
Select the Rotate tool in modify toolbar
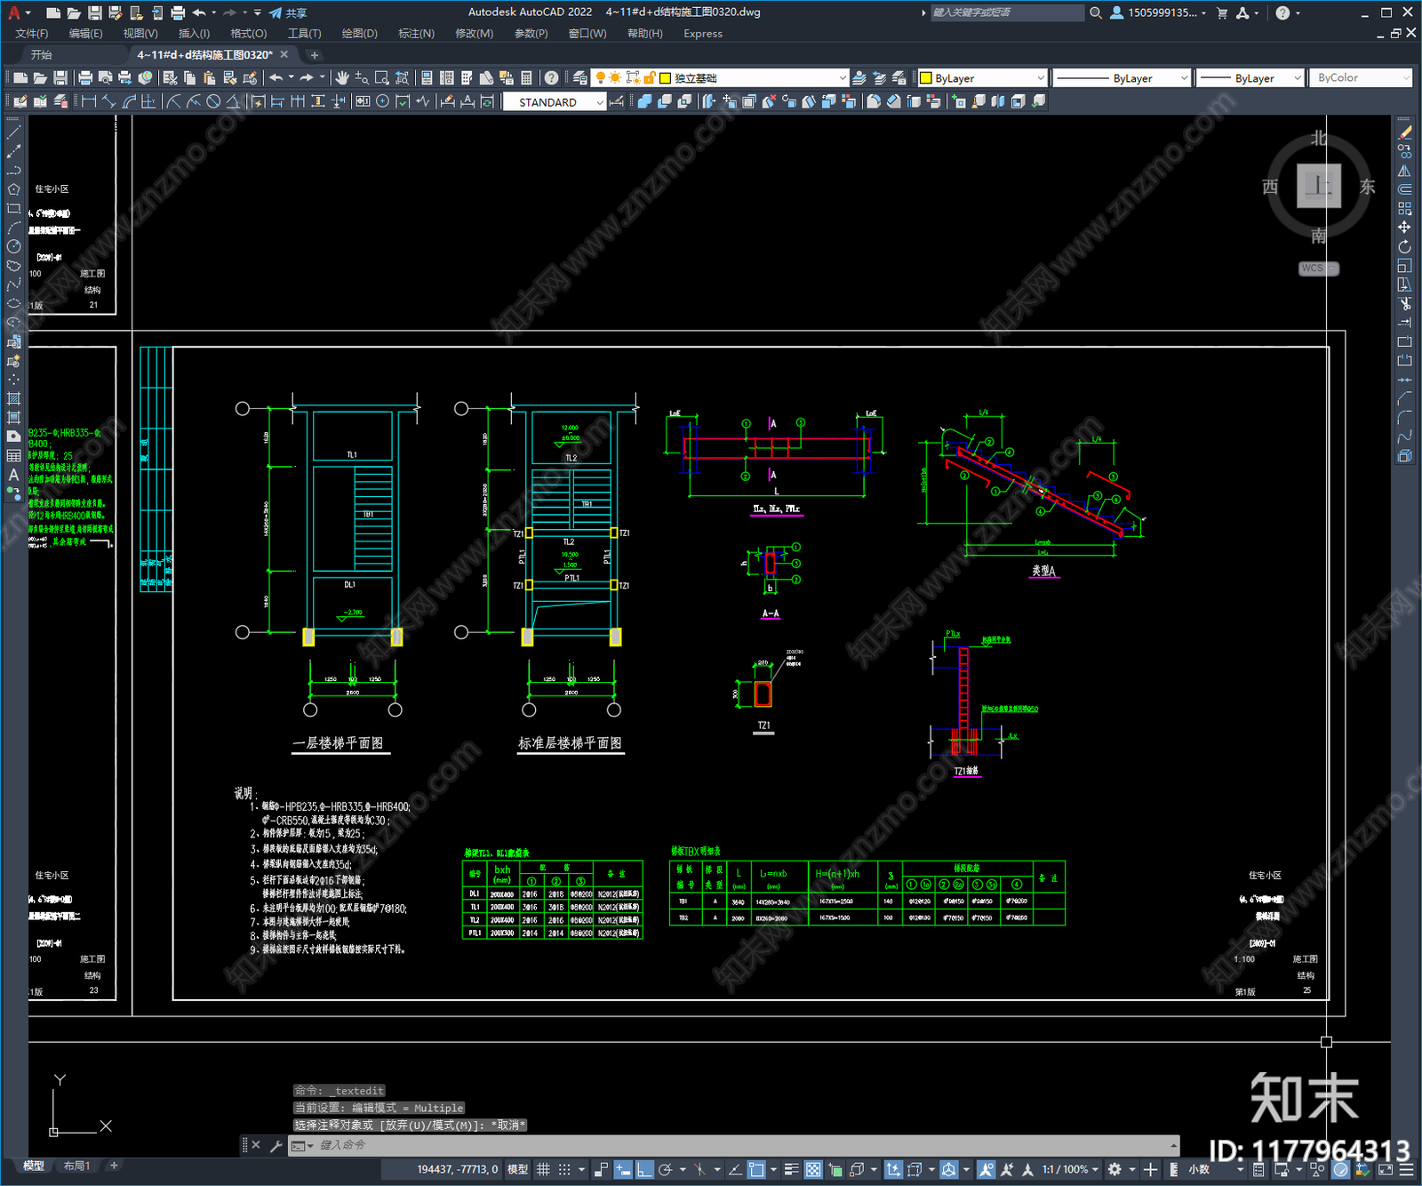point(1404,246)
